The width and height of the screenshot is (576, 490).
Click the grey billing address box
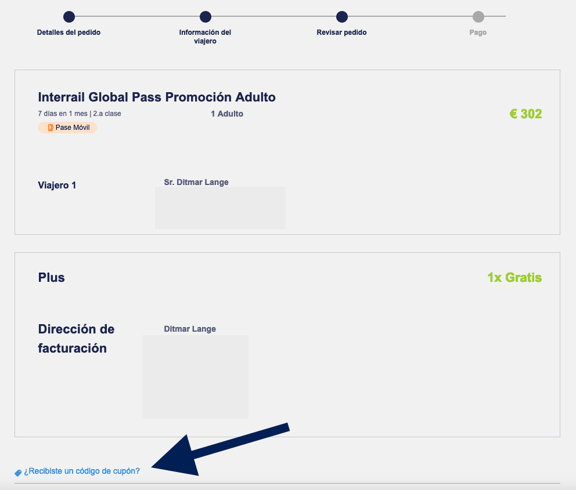195,376
